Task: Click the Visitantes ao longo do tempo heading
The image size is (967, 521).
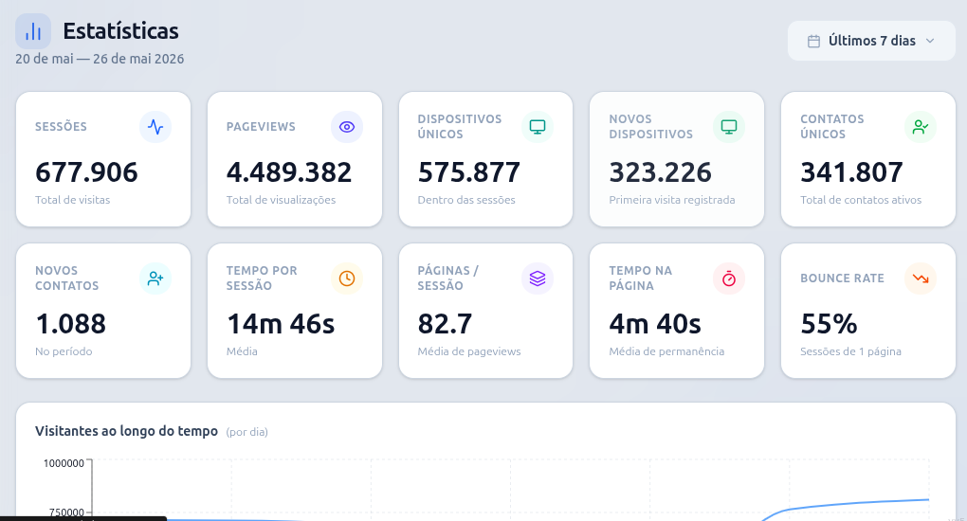Action: [126, 431]
